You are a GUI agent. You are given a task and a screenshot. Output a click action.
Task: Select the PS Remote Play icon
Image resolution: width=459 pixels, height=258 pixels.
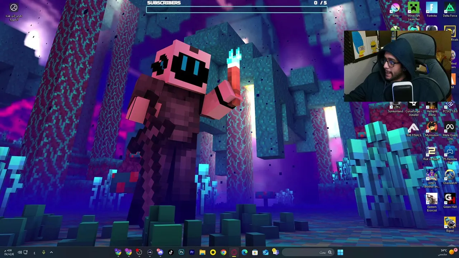[450, 155]
